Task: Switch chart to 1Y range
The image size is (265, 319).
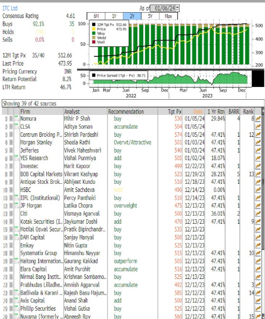Action: click(114, 16)
